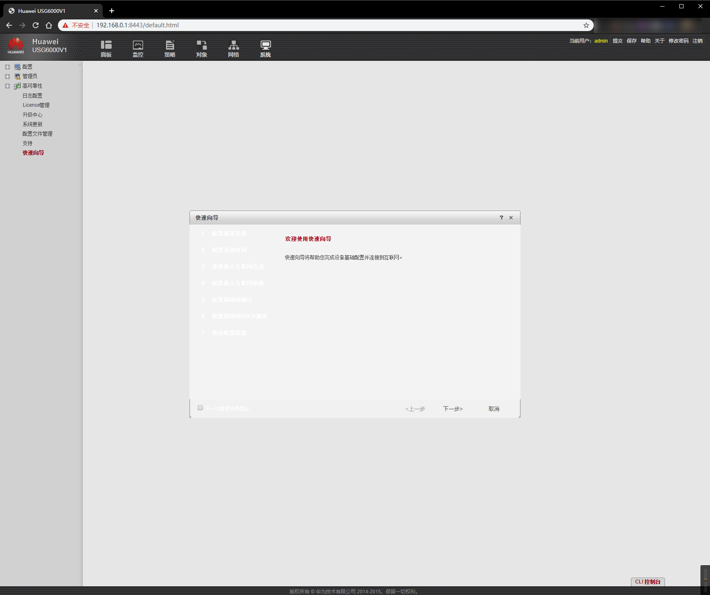Screen dimensions: 710x595
Task: Select 系统更新 in the sidebar
Action: (32, 124)
